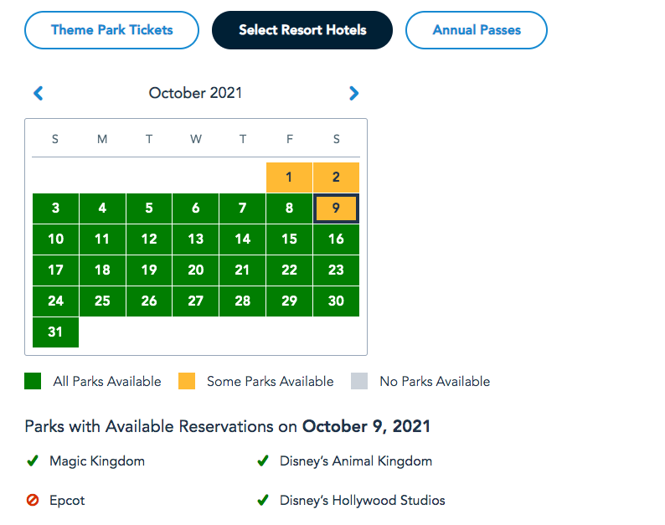Screen dimensions: 665x525
Task: Go to previous month with left arrow
Action: tap(38, 93)
